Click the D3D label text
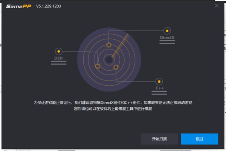This screenshot has height=151, width=226. 58,59
